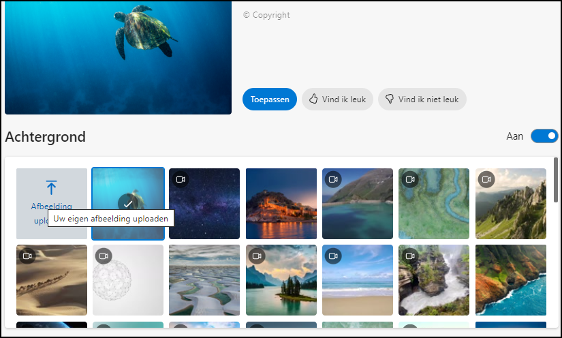Click the upload arrow icon
The height and width of the screenshot is (338, 562).
coord(51,187)
